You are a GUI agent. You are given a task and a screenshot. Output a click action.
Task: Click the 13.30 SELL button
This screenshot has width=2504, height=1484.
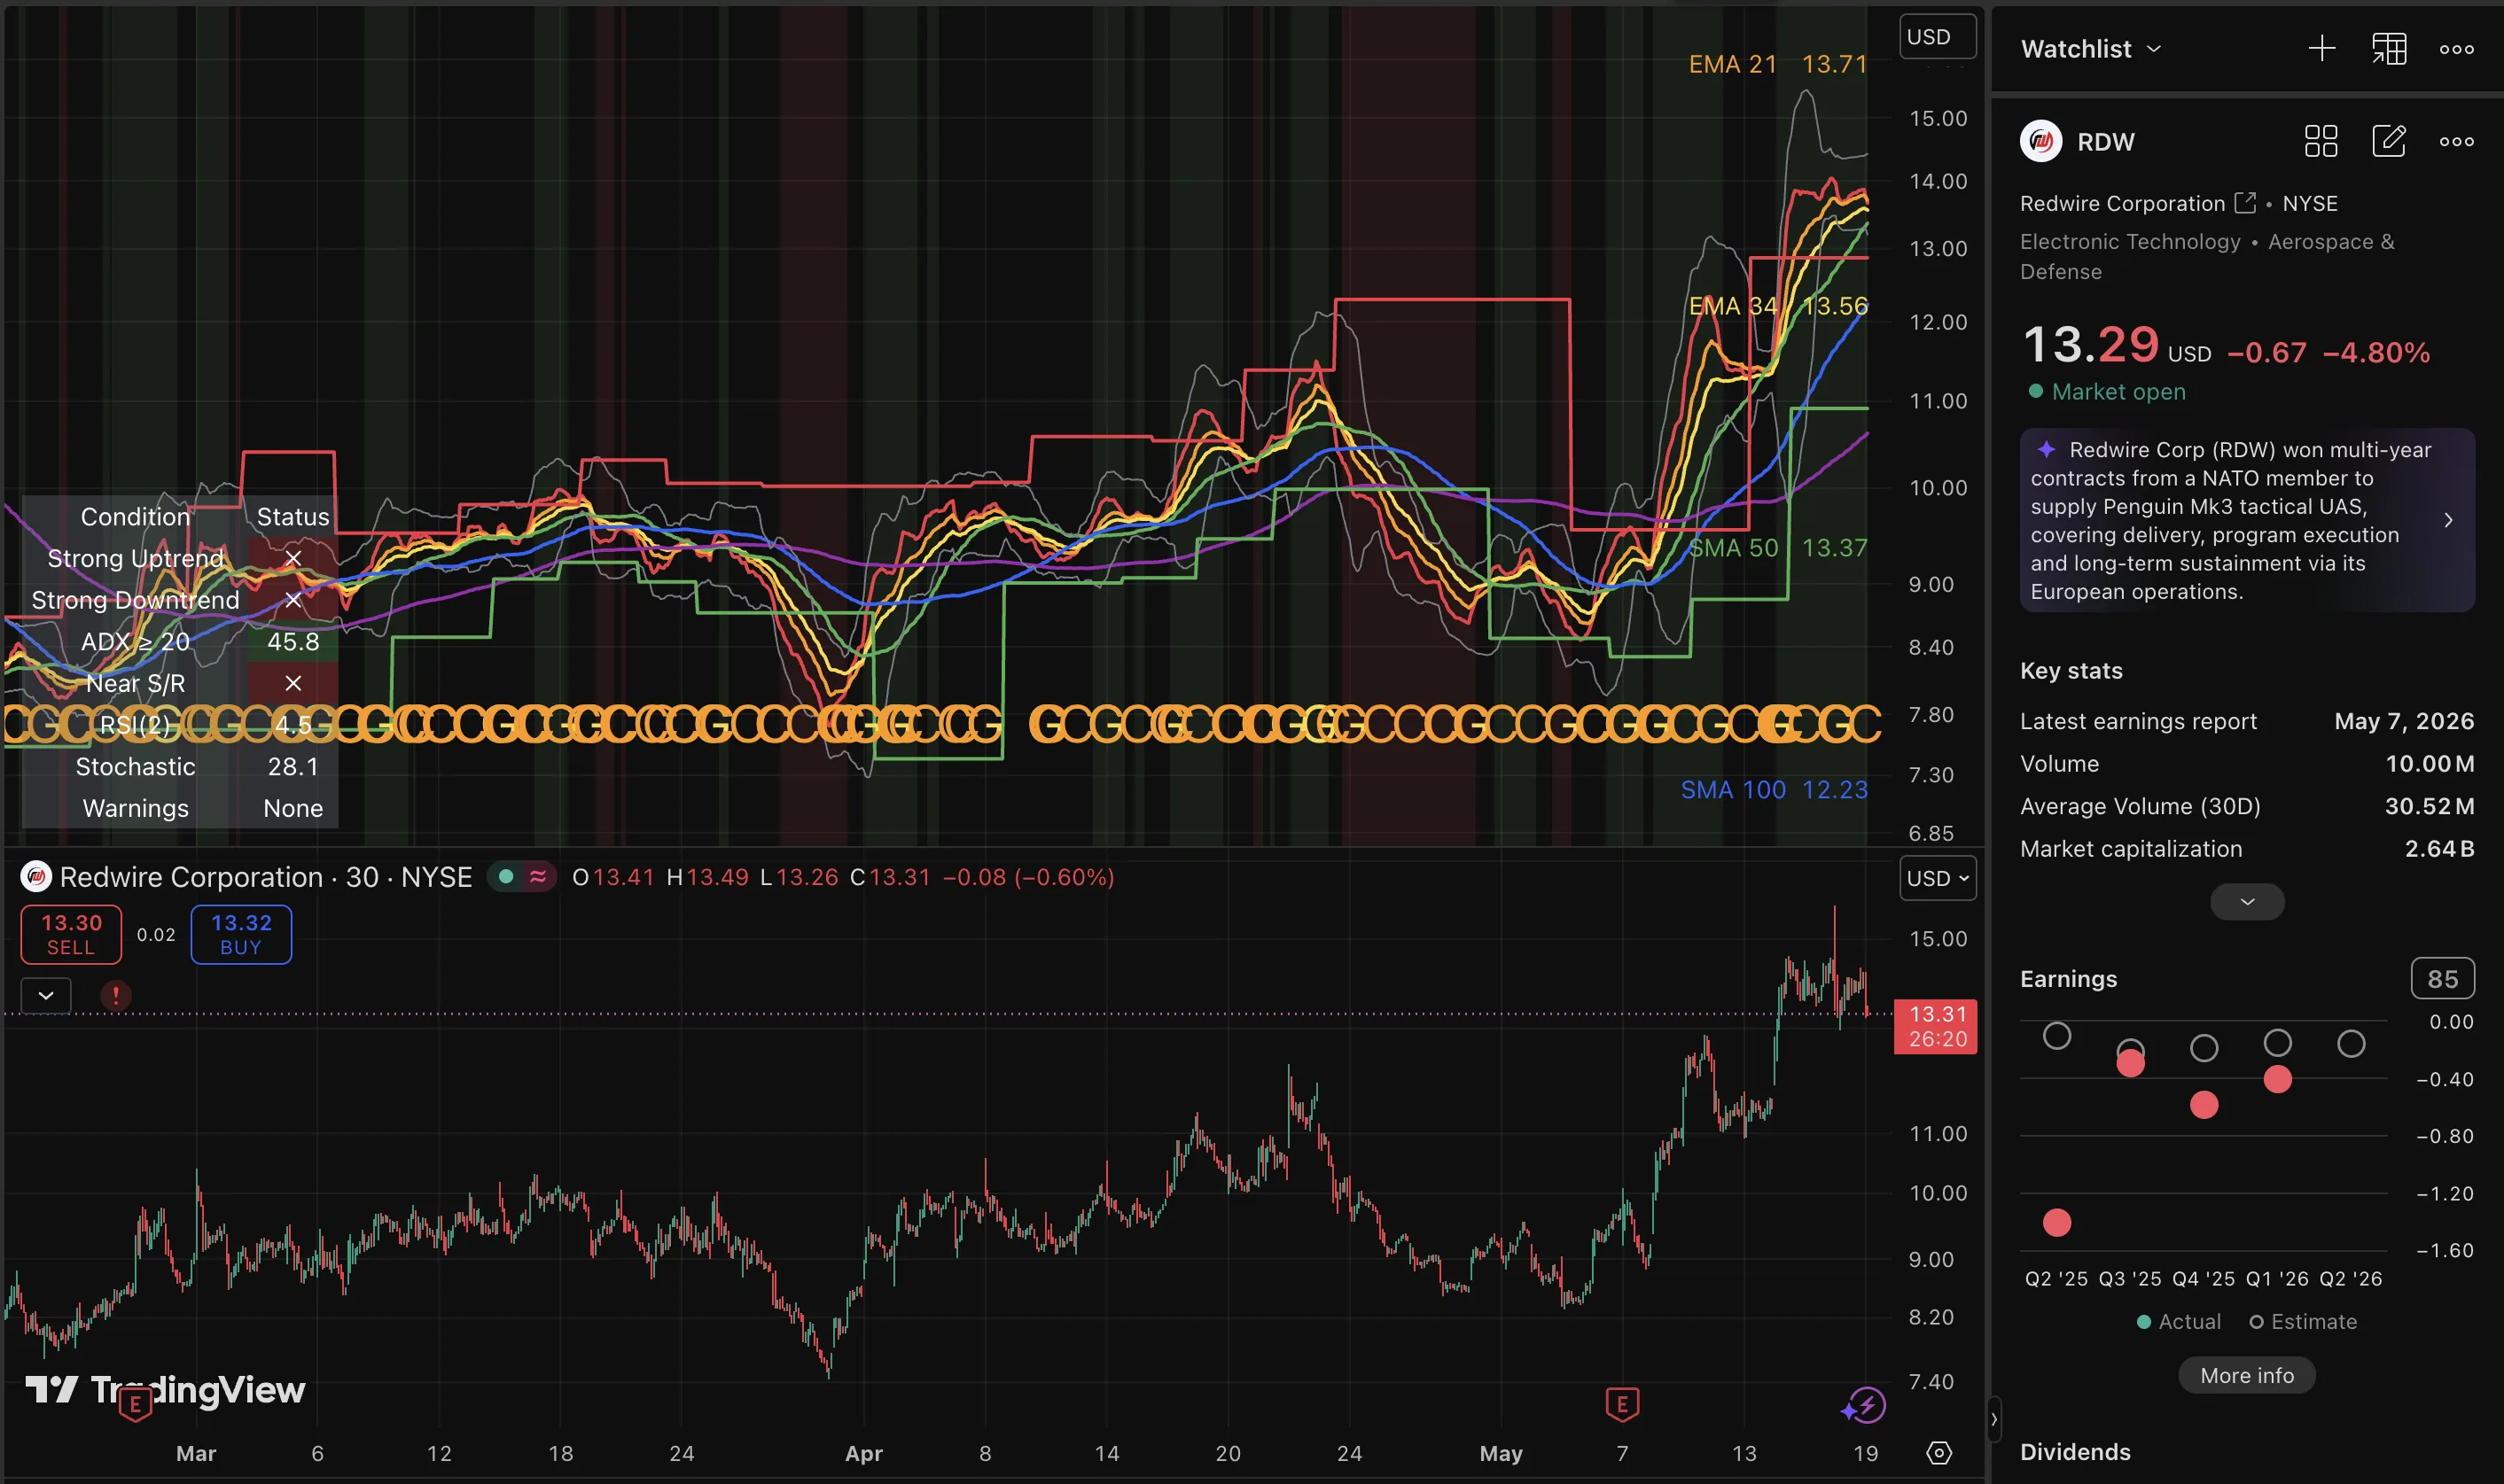(71, 934)
